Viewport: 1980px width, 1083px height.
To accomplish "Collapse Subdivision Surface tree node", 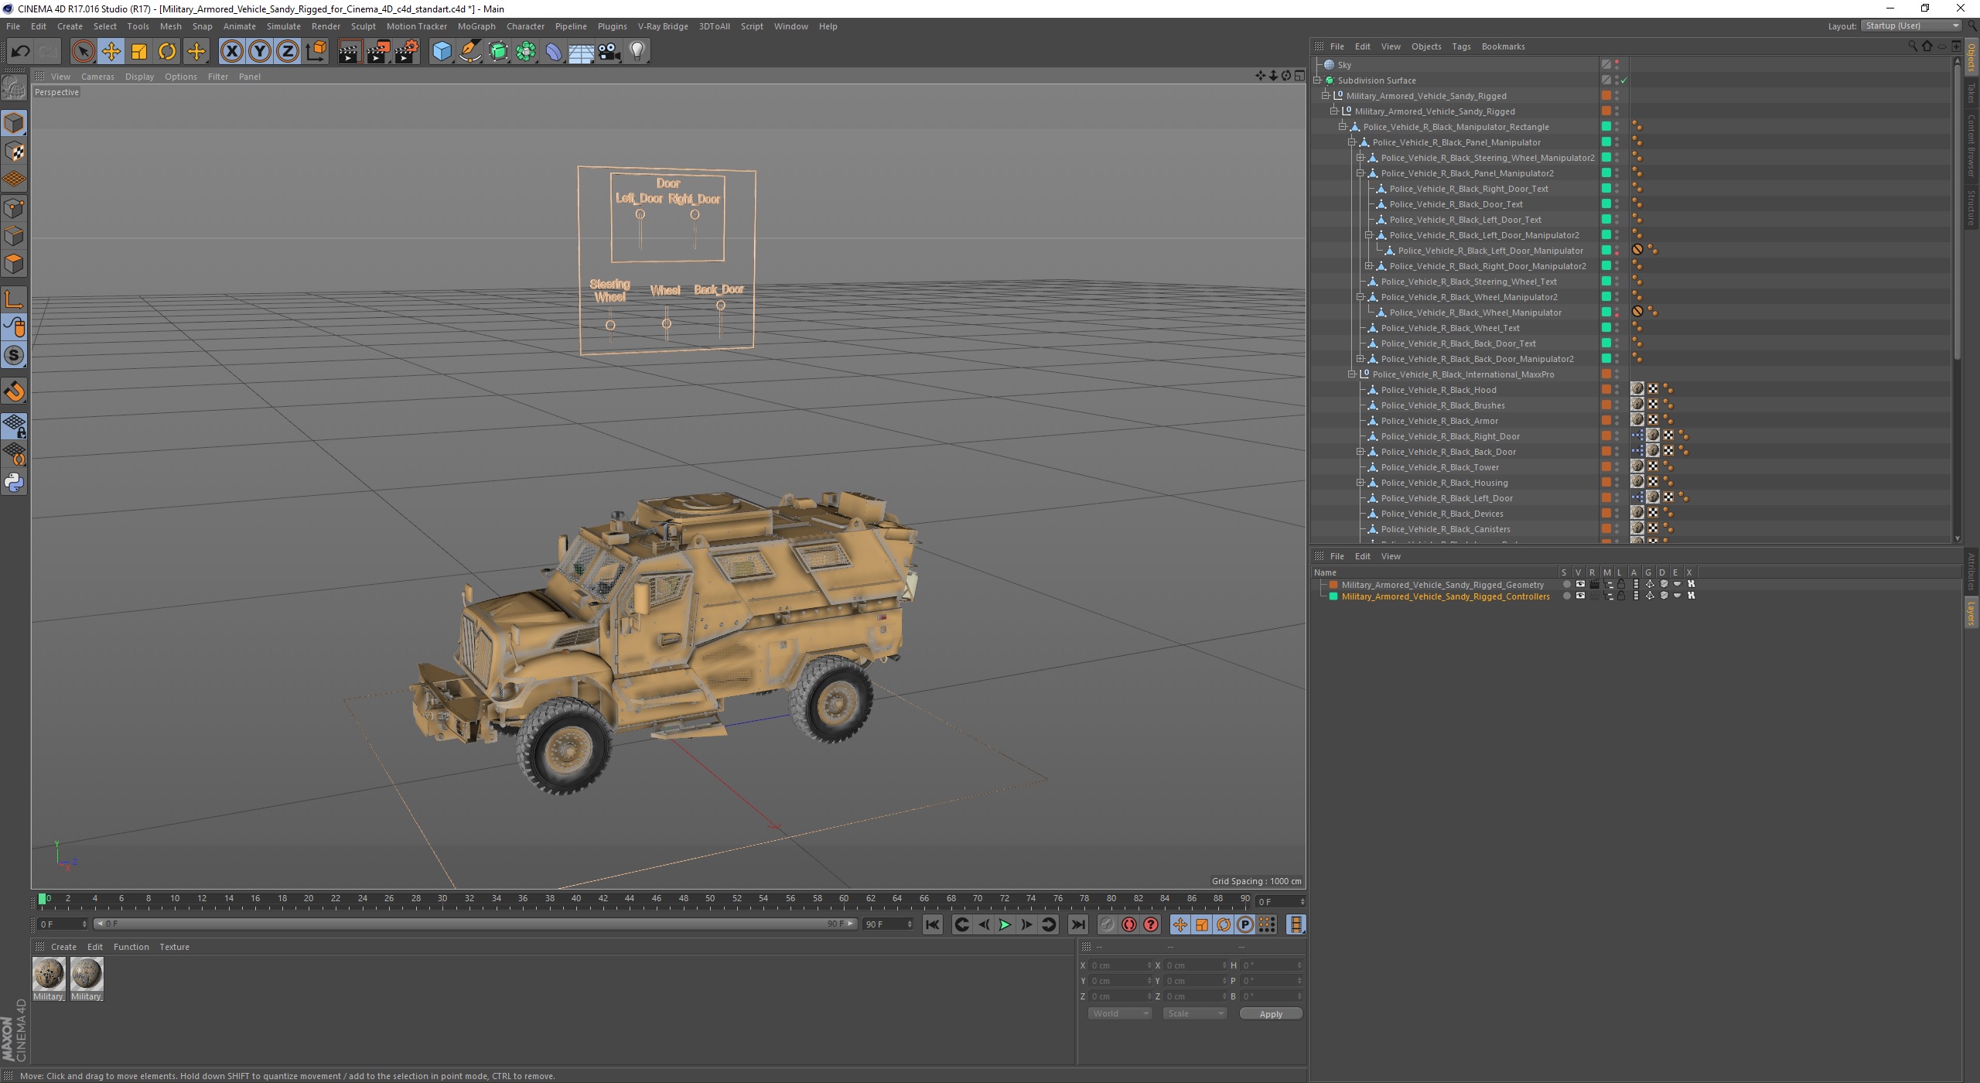I will coord(1318,80).
